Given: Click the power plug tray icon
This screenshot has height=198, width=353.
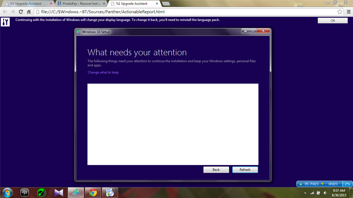Looking at the screenshot, I should pyautogui.click(x=318, y=193).
